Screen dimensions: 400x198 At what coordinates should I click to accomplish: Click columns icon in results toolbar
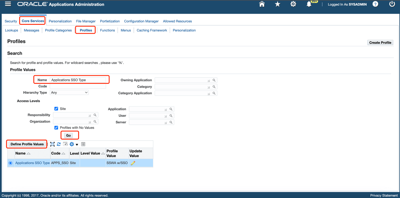pos(83,144)
